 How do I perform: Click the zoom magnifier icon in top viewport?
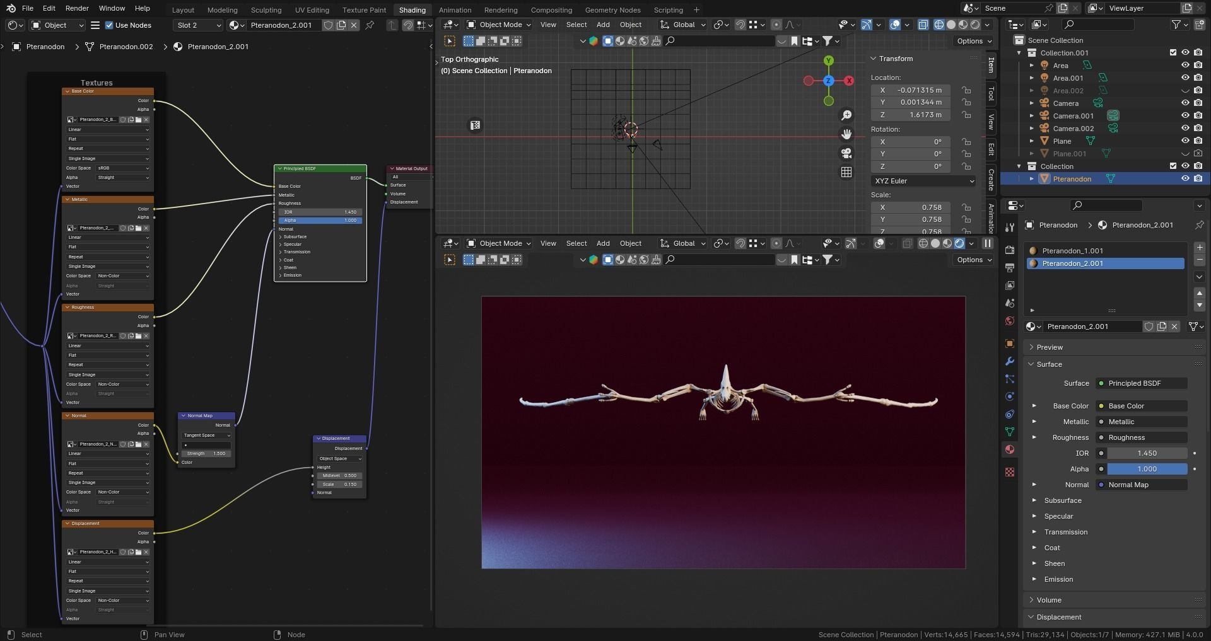coord(846,115)
